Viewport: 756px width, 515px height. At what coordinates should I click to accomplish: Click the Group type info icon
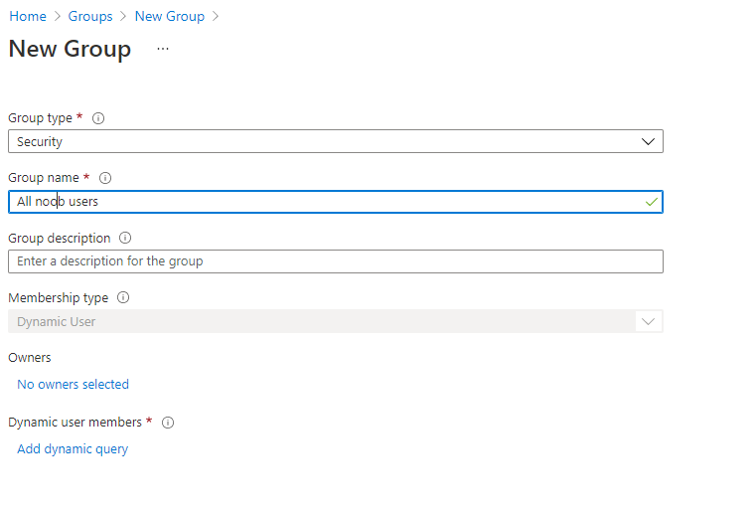[98, 118]
